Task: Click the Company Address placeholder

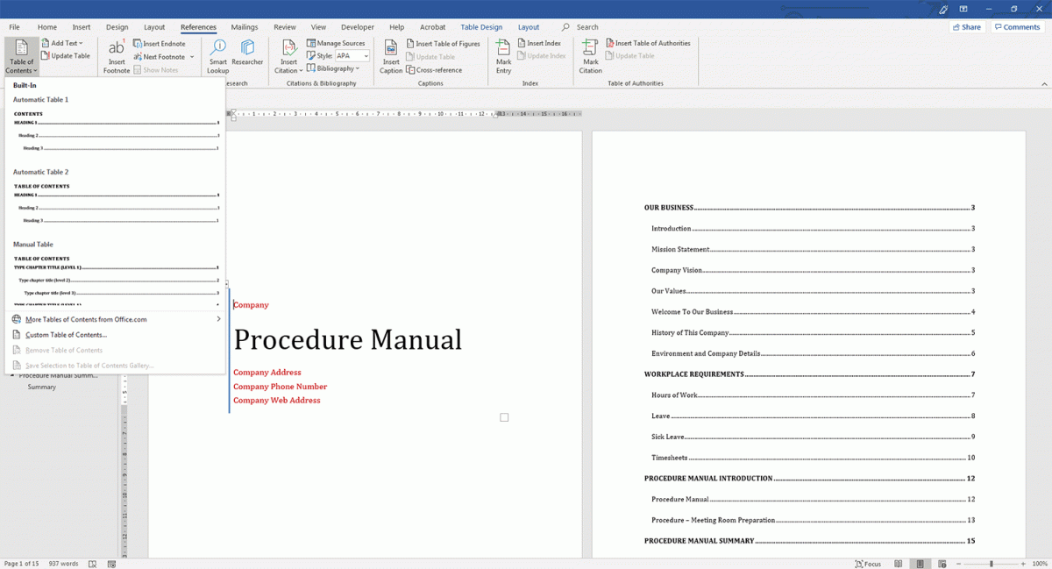Action: (267, 373)
